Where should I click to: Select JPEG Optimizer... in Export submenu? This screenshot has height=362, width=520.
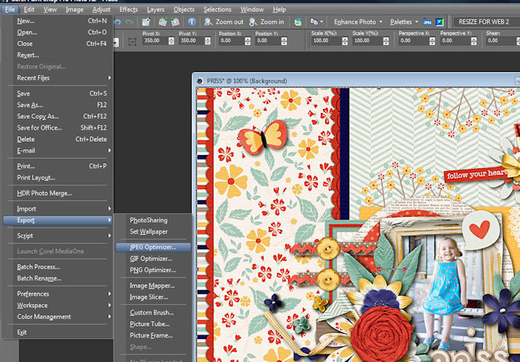tap(153, 248)
